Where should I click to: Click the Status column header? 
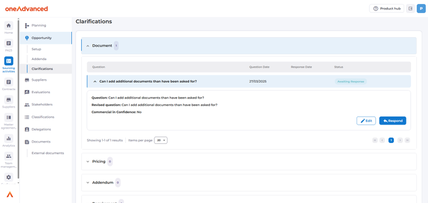coord(338,67)
